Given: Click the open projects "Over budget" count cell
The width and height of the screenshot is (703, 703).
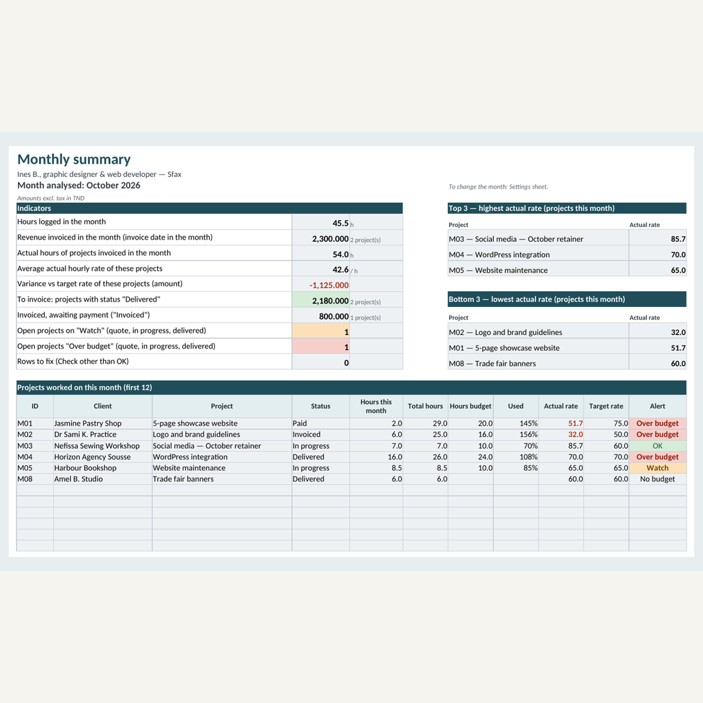Looking at the screenshot, I should 321,346.
